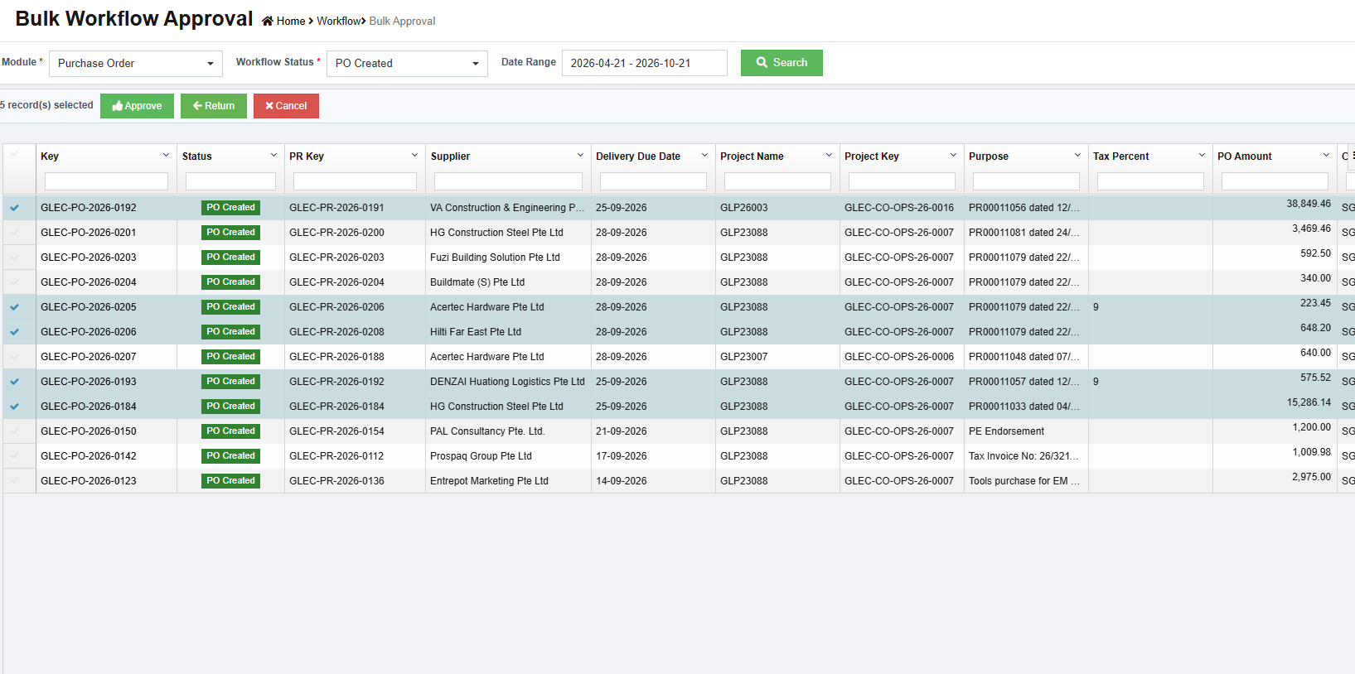1355x674 pixels.
Task: Select supplier cell Hilti Far East Pte Ltd
Action: tap(476, 332)
